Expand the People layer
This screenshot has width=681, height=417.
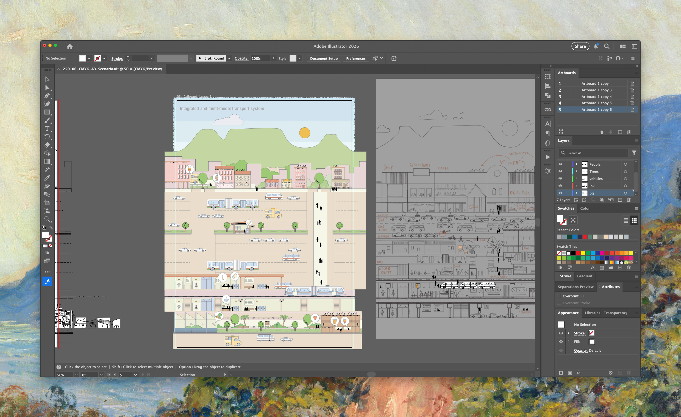coord(577,164)
